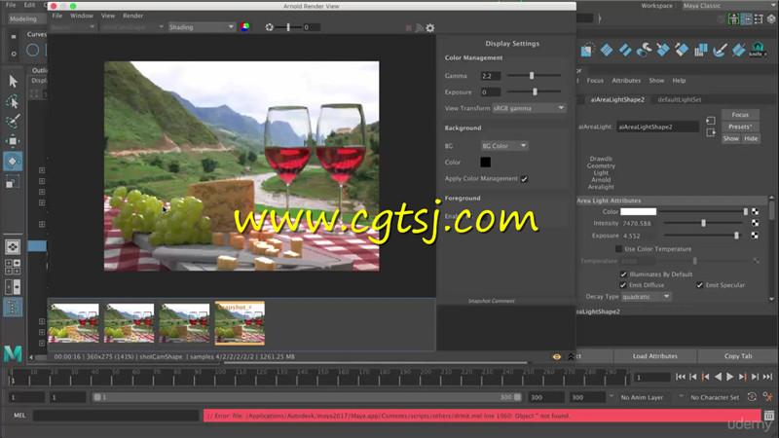Open the No Anim Layer dropdown
Screen dimensions: 779x438
[641, 397]
